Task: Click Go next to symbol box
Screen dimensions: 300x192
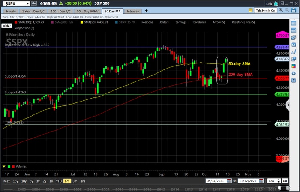Action: (x=34, y=3)
